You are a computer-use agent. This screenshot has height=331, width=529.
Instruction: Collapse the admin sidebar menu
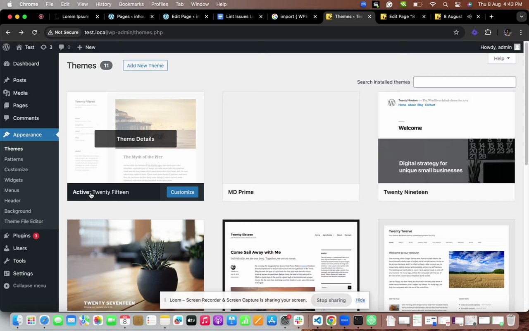(25, 286)
